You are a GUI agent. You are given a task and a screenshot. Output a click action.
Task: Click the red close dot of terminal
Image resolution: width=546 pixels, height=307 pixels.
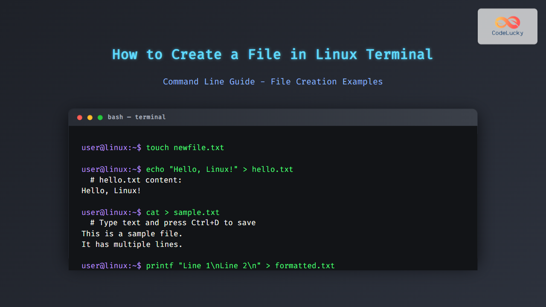click(80, 117)
